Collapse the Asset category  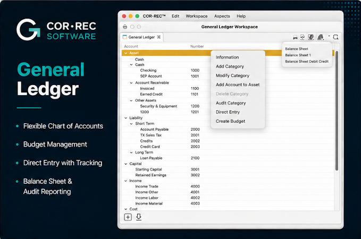click(x=125, y=53)
